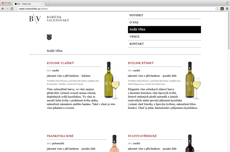
Task: Click the '2012 polosuché' label
Action: pyautogui.click(x=55, y=143)
